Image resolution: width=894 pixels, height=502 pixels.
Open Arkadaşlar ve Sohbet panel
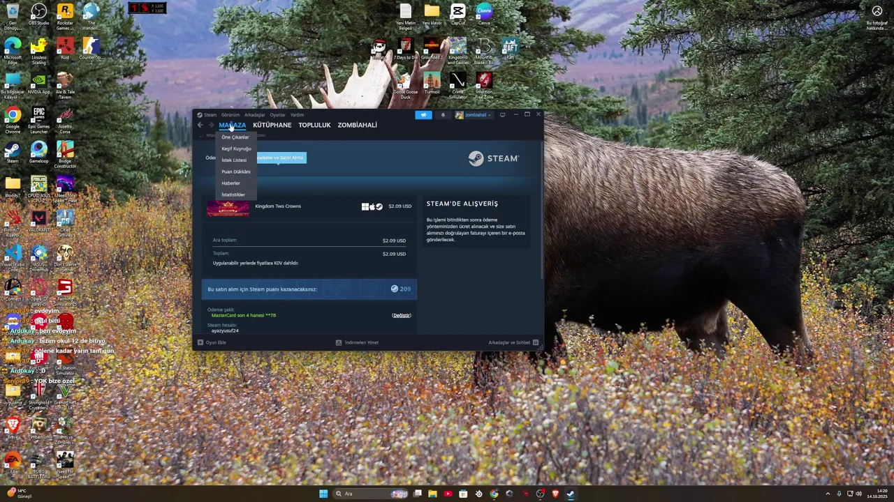(x=513, y=342)
